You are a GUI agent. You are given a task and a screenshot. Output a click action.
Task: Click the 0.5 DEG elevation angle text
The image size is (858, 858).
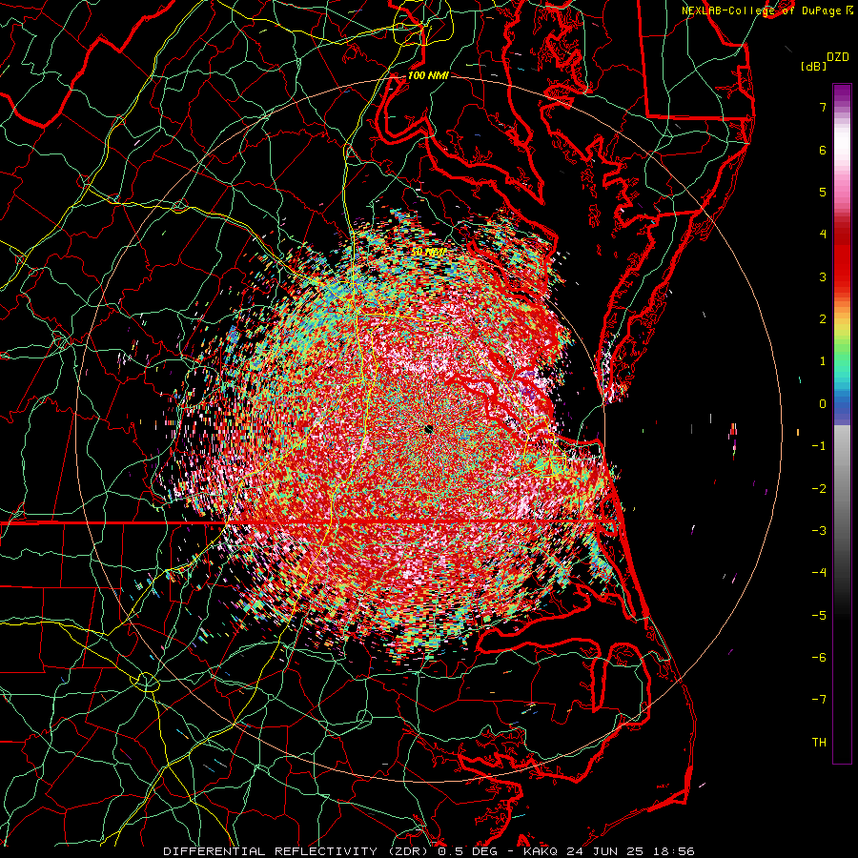(x=467, y=851)
